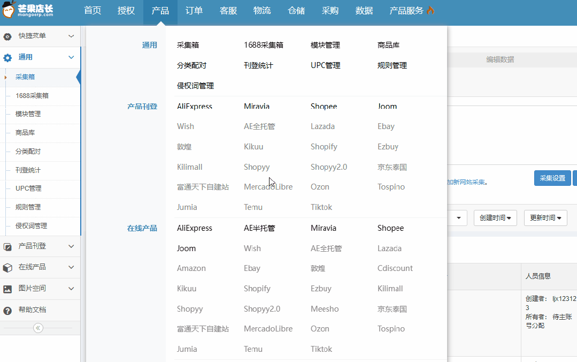Viewport: 577px width, 362px height.
Task: Click the 产品刊登 edit icon in sidebar
Action: point(7,247)
